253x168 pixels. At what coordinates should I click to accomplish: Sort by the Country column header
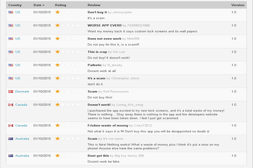pos(15,5)
